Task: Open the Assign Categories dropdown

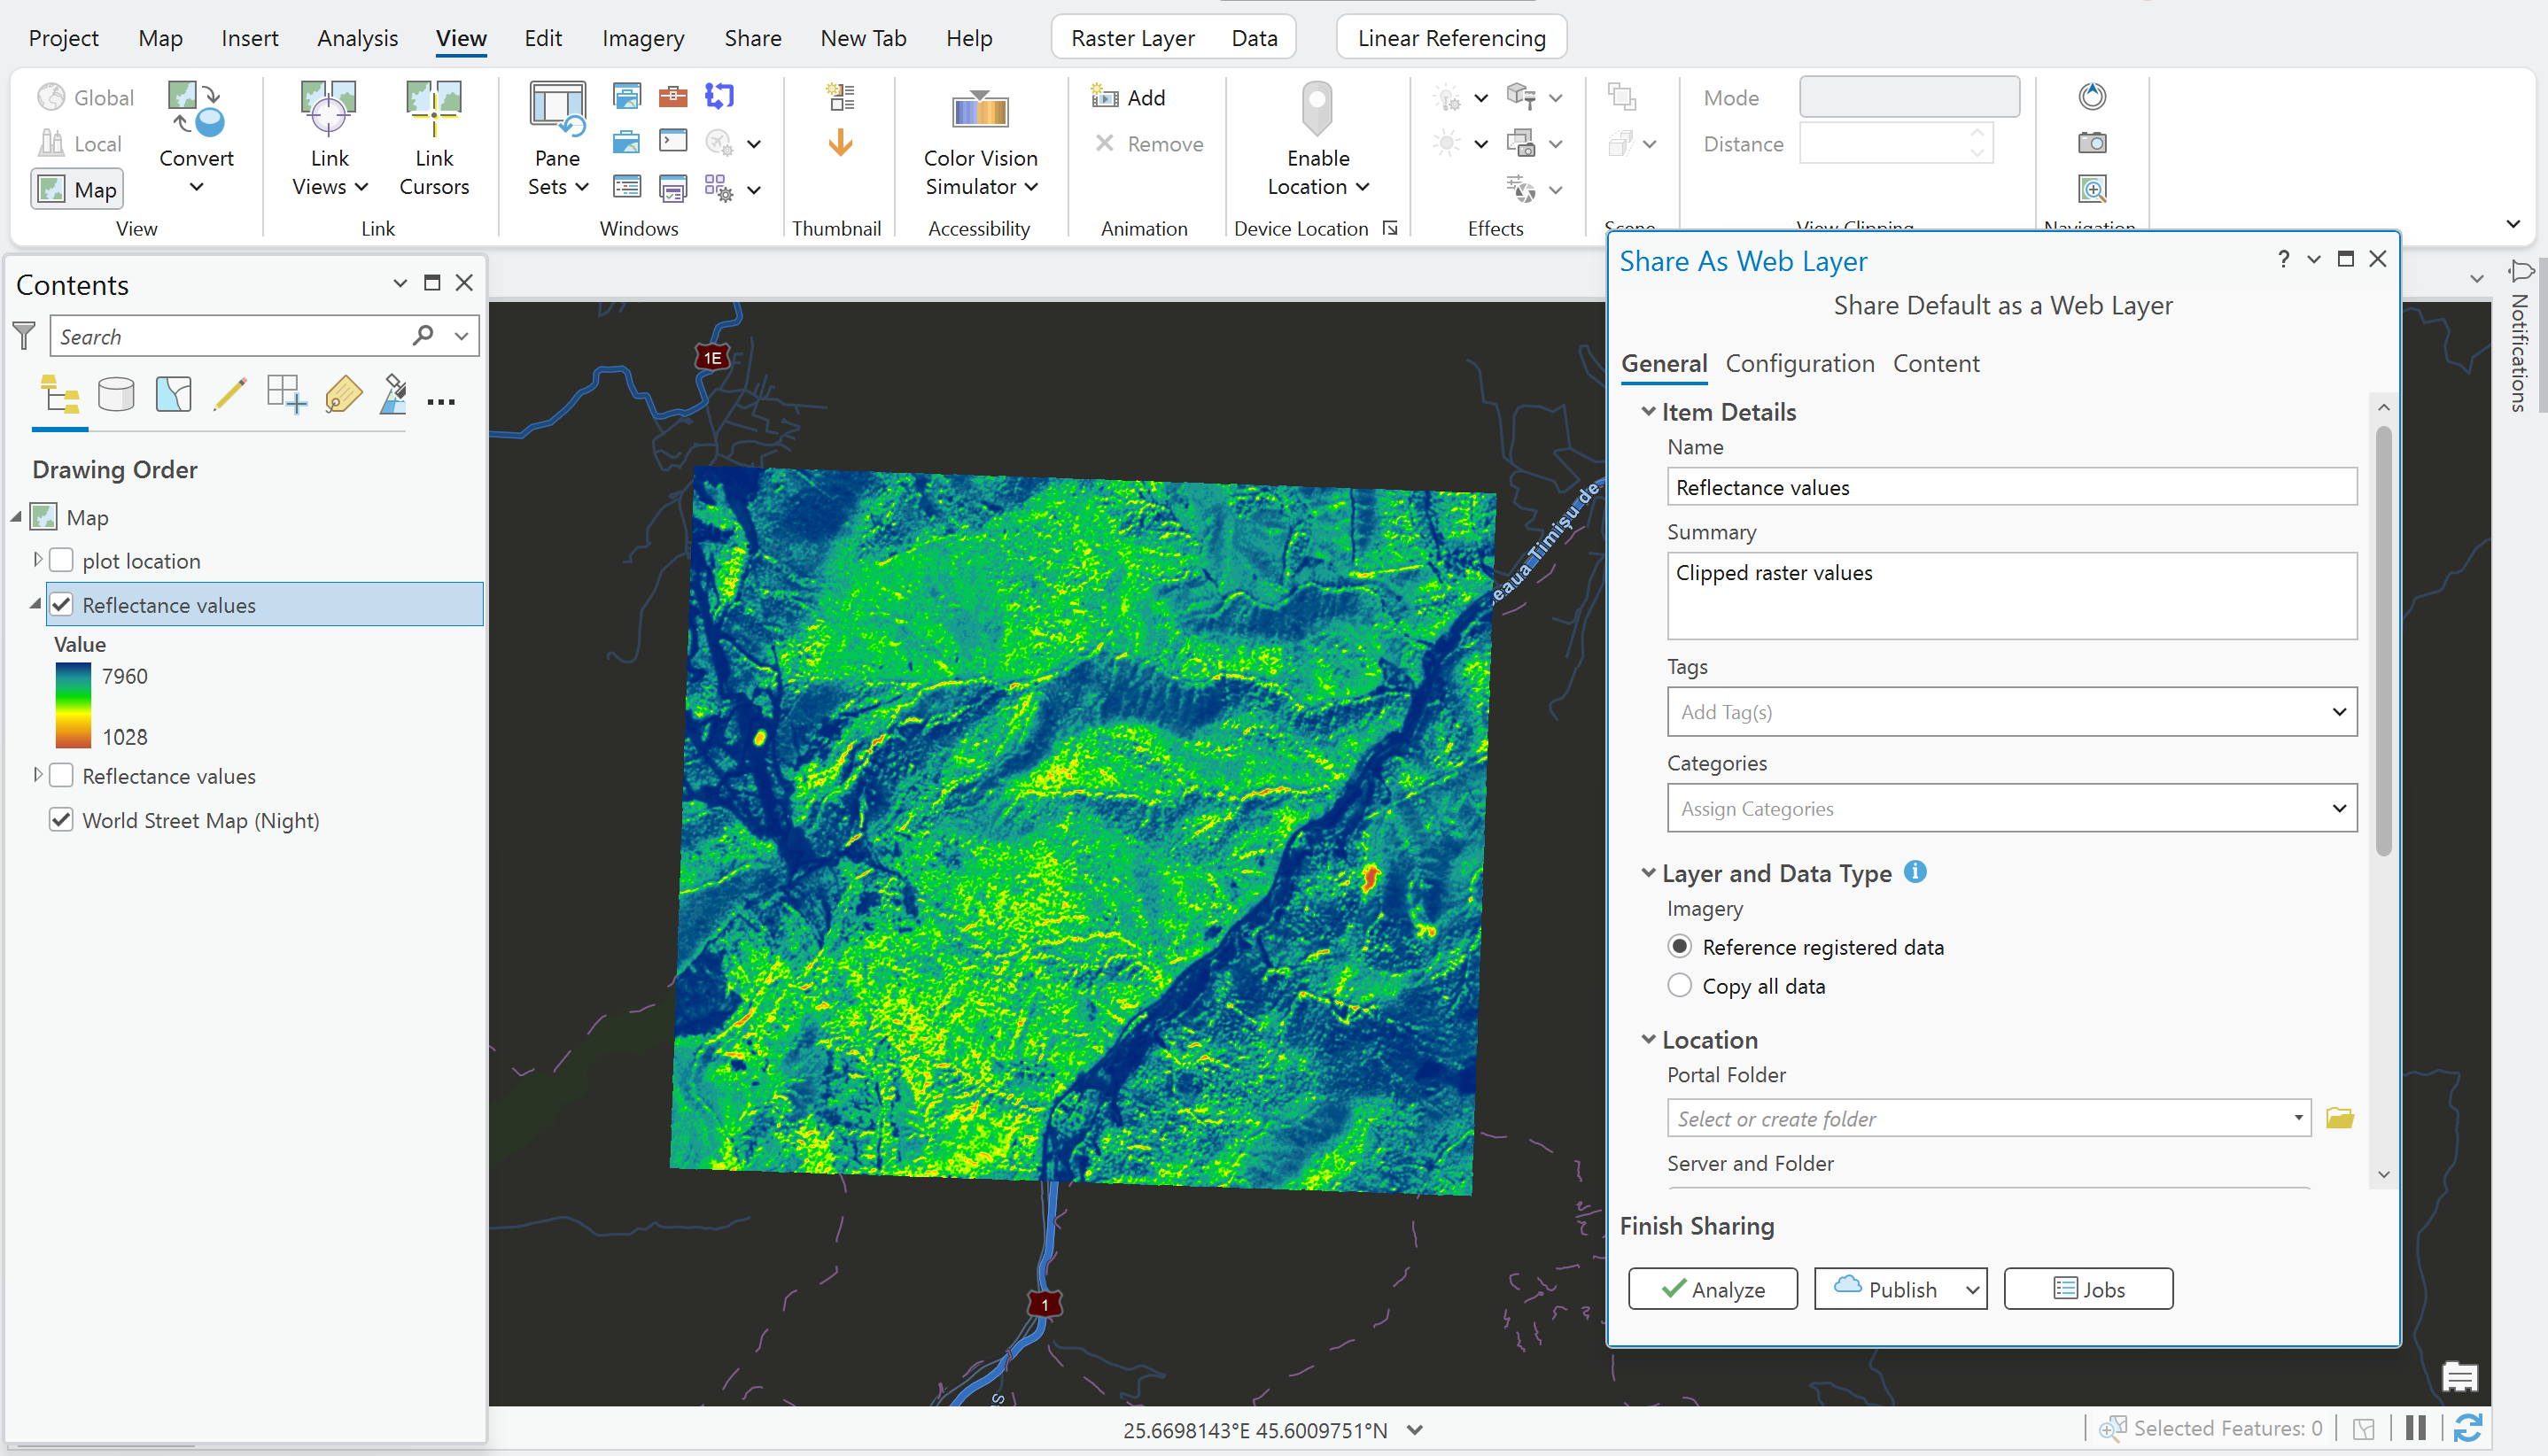Action: (2339, 809)
